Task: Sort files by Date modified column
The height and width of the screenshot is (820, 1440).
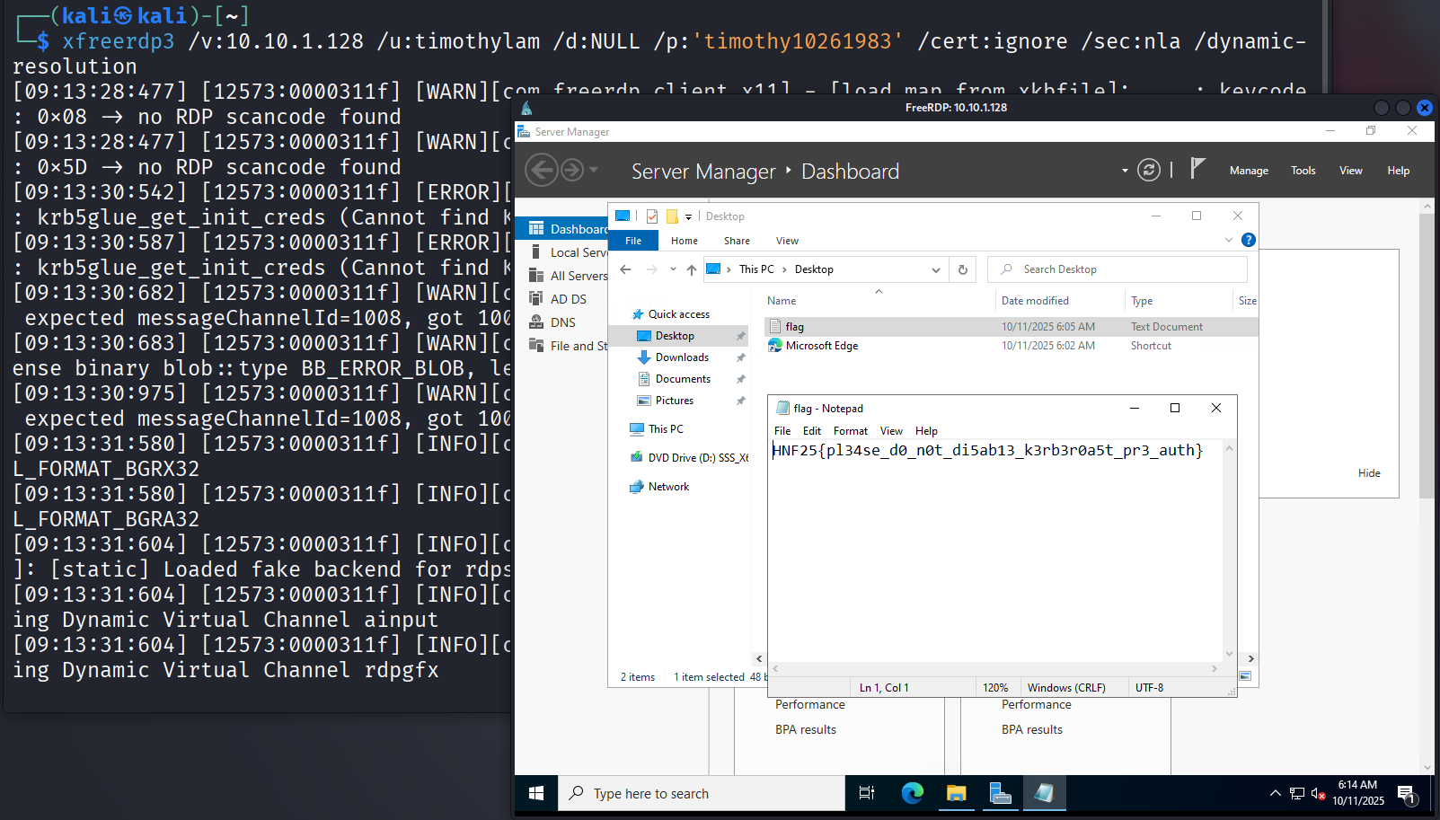Action: point(1035,301)
